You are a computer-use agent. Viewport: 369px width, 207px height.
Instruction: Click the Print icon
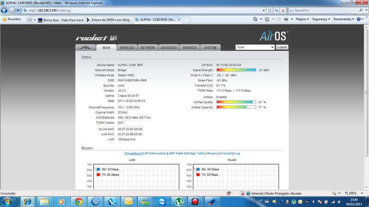click(286, 19)
